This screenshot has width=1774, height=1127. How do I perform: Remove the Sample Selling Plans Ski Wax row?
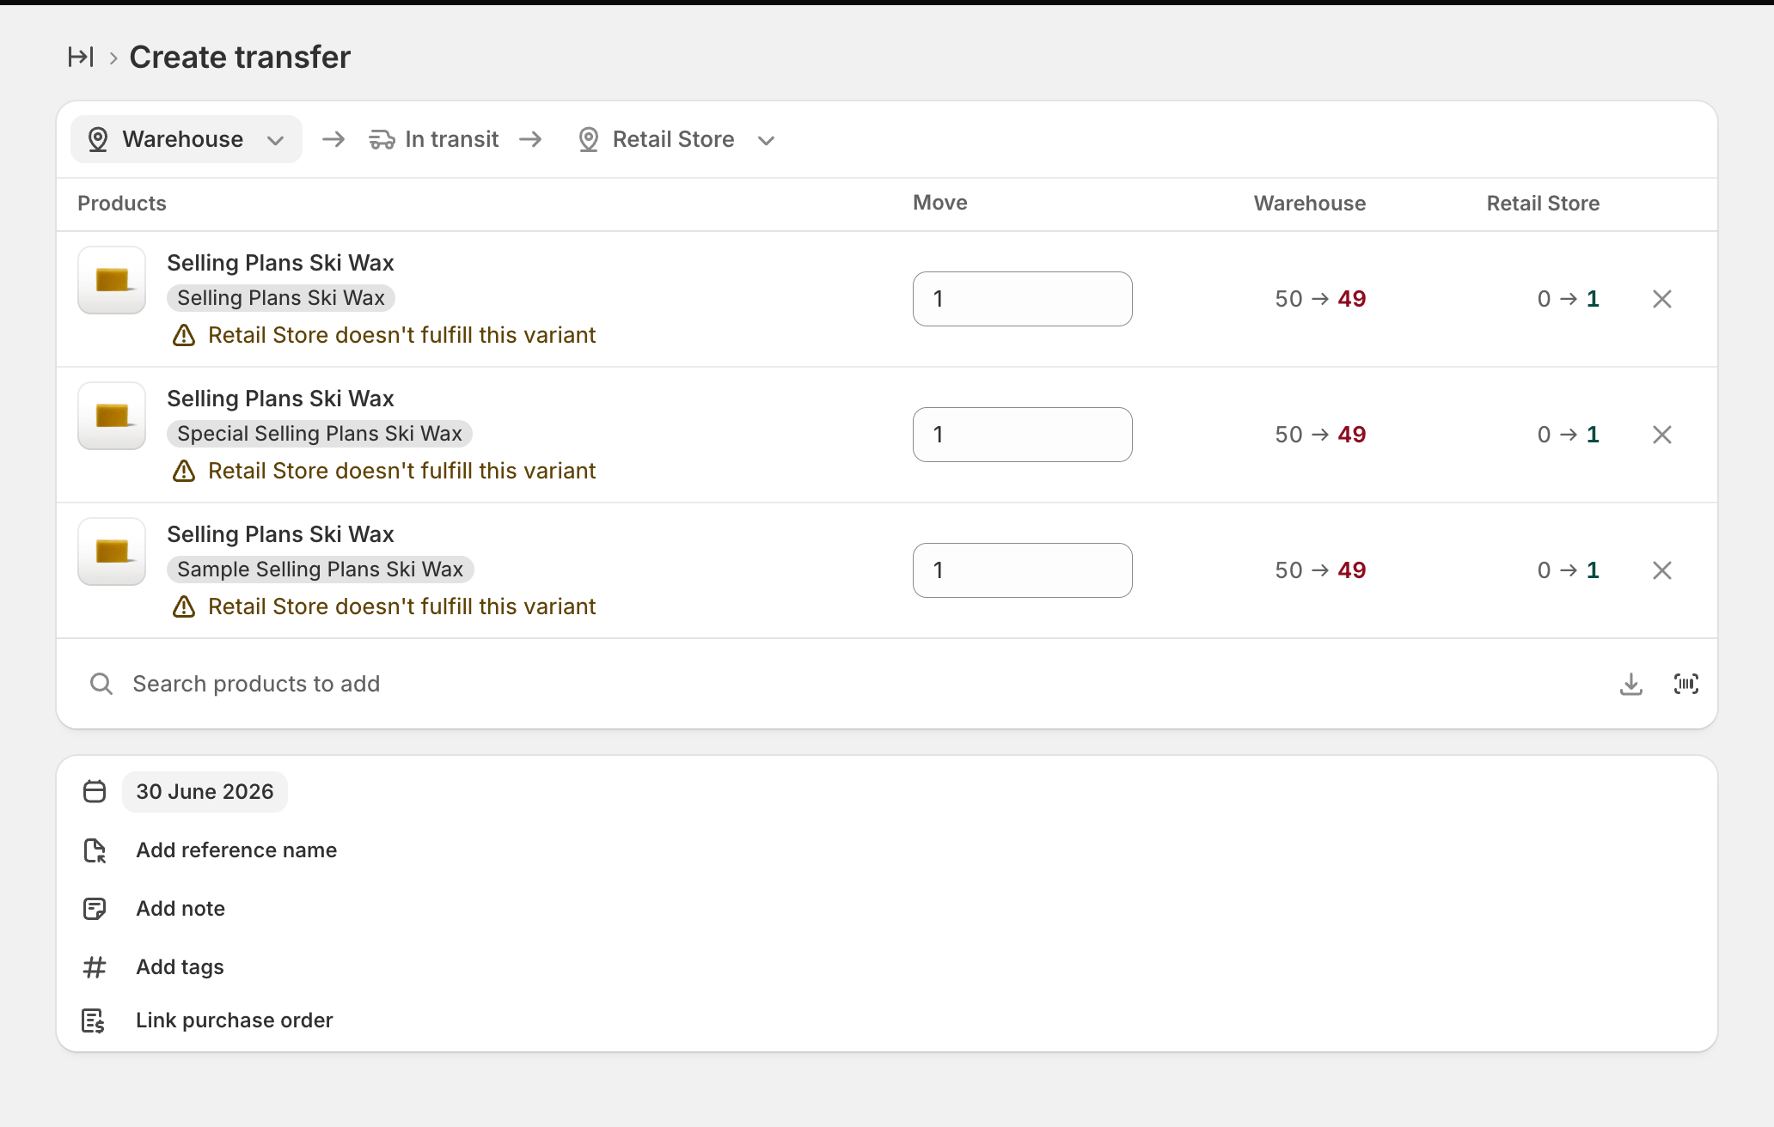(x=1662, y=570)
